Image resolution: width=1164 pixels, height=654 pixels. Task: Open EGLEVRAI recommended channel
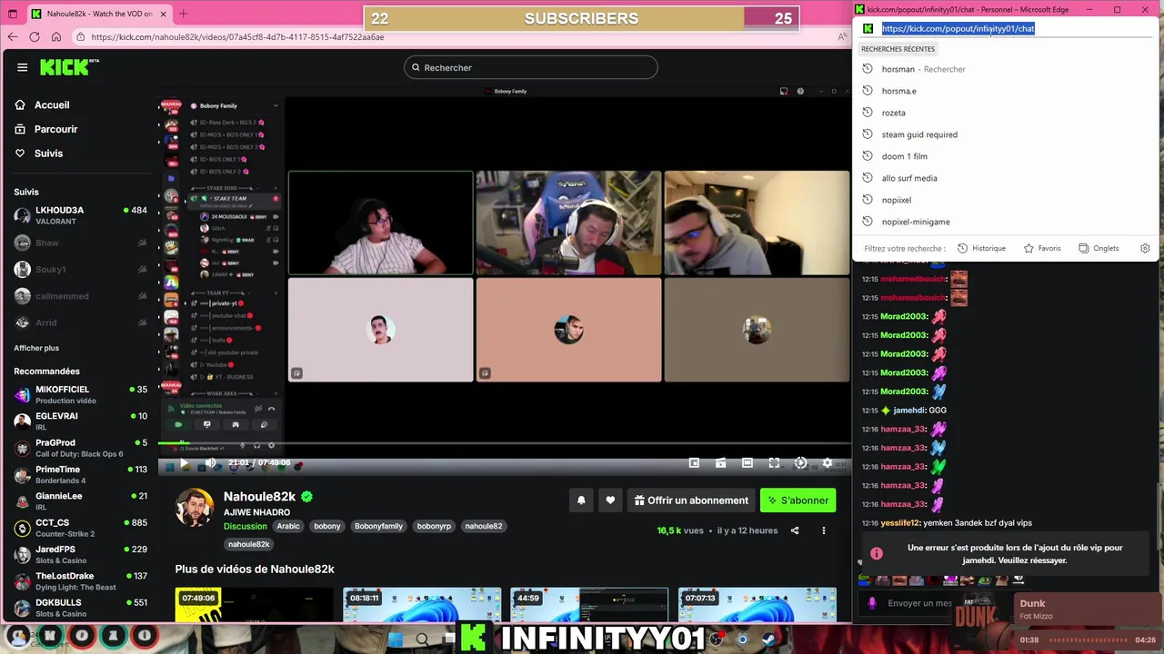[x=80, y=421]
